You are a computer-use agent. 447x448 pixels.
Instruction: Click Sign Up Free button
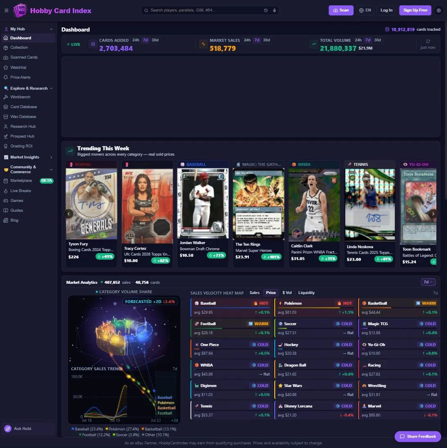415,10
